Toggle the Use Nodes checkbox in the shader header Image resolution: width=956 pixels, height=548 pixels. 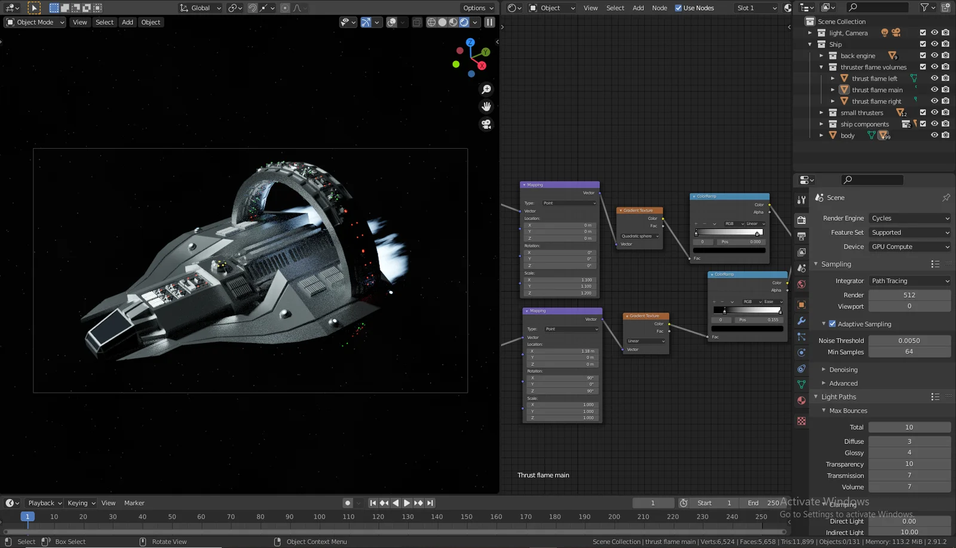tap(678, 8)
